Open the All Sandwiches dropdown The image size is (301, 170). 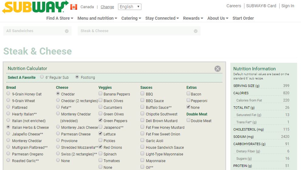(37, 31)
